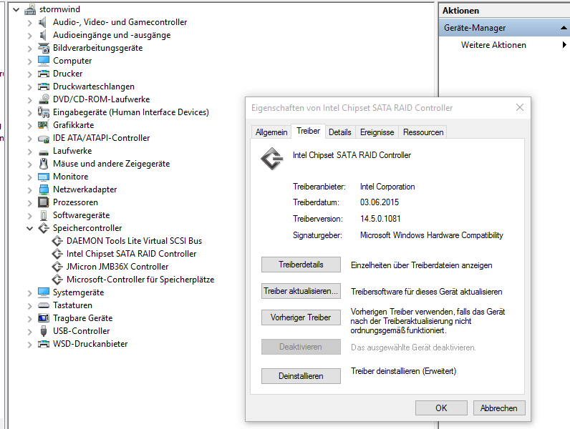This screenshot has height=429, width=570.
Task: Click the large controller icon in dialog
Action: pyautogui.click(x=272, y=159)
